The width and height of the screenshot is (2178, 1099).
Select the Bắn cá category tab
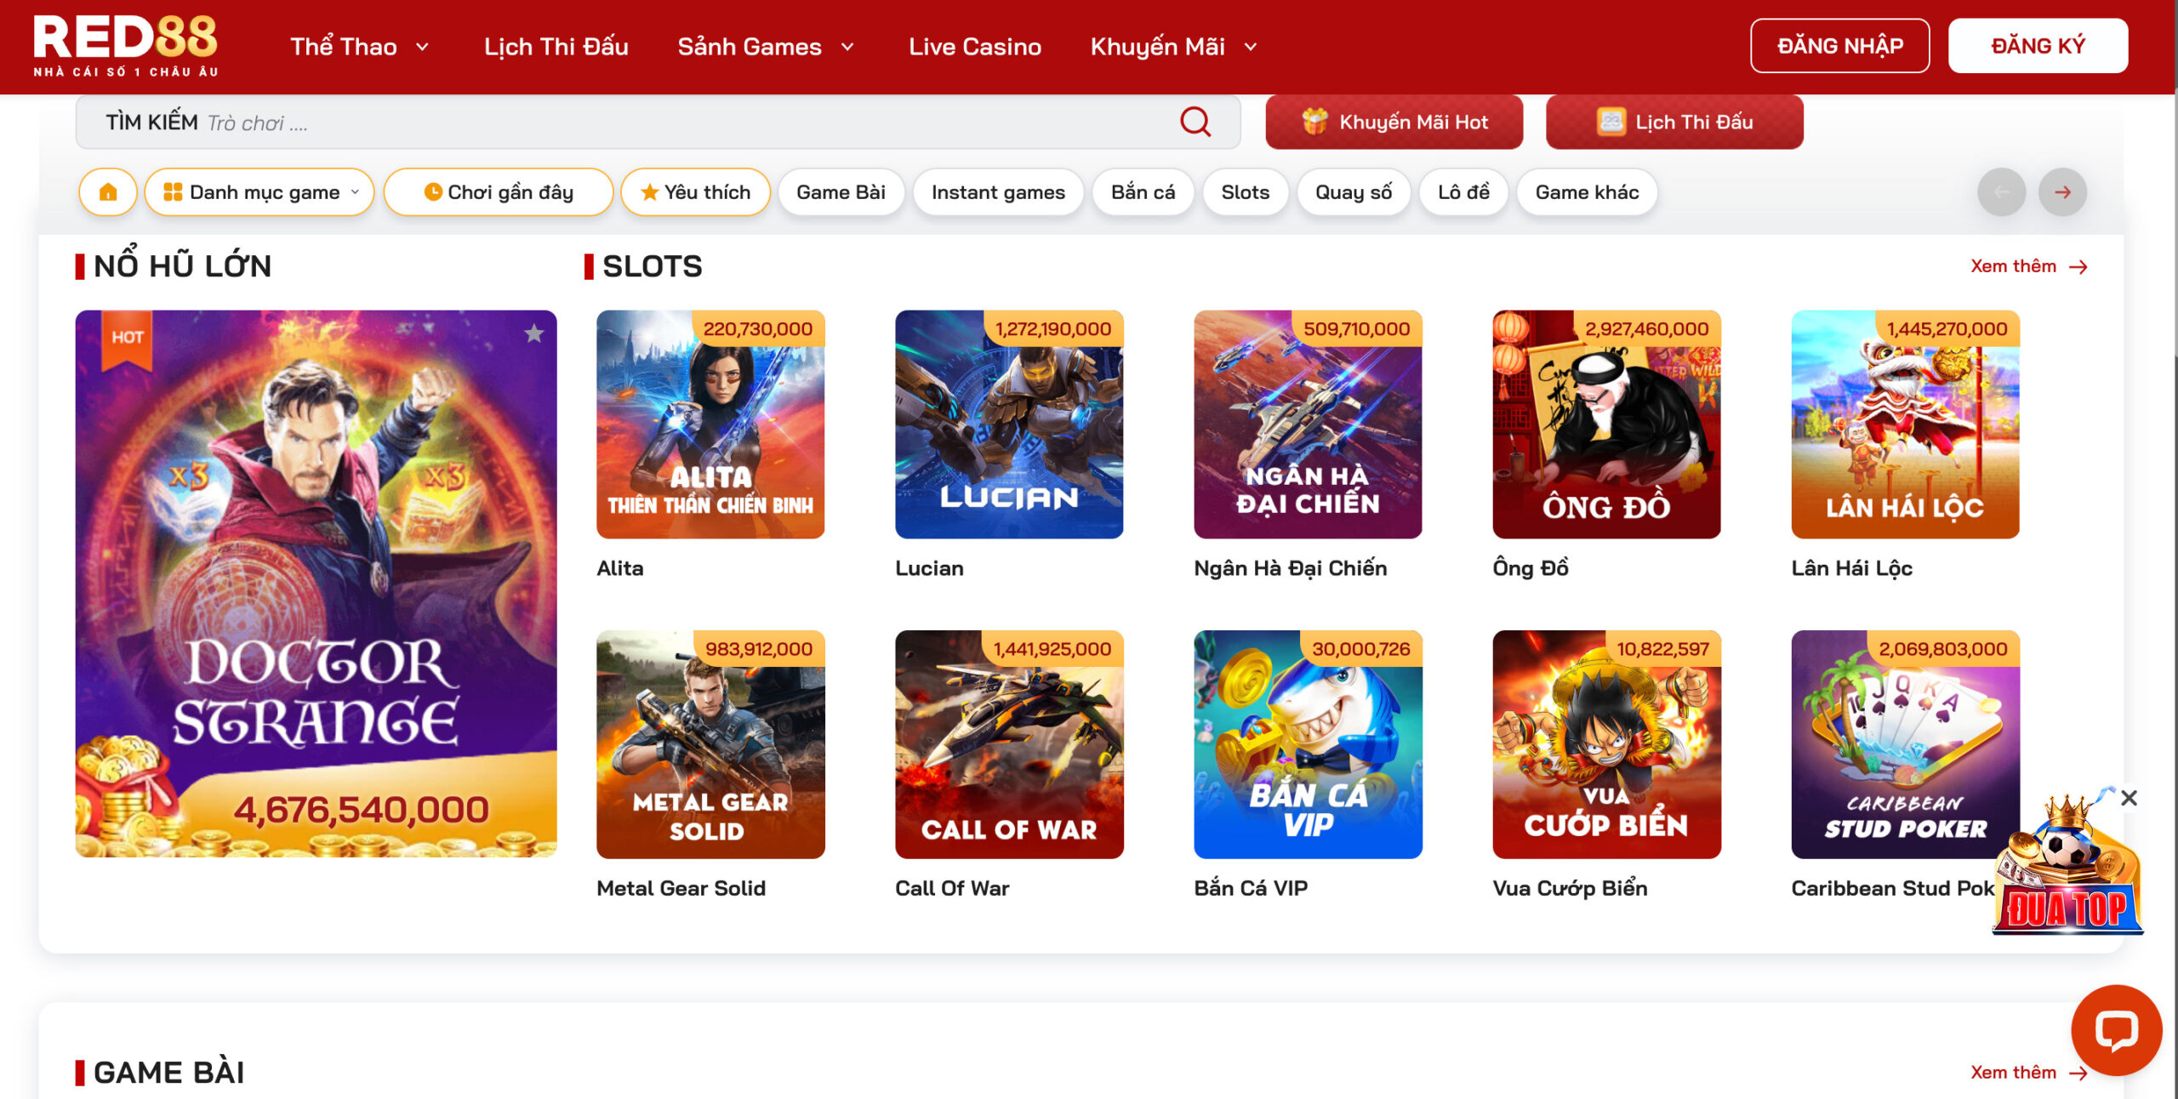1143,192
